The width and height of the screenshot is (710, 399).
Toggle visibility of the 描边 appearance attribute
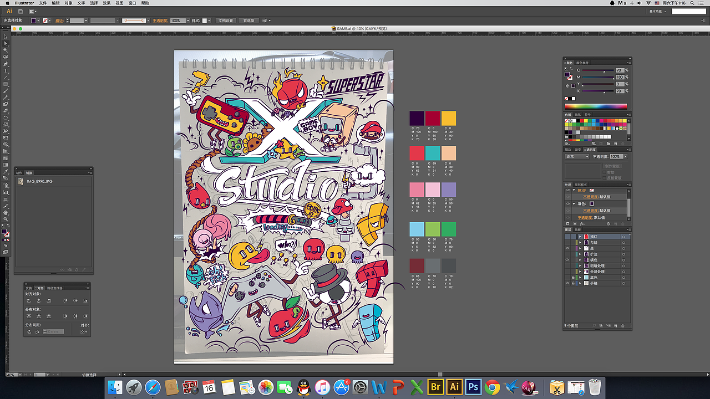[567, 191]
